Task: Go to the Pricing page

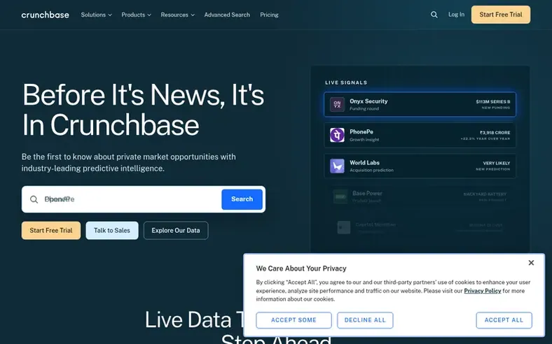Action: point(269,15)
